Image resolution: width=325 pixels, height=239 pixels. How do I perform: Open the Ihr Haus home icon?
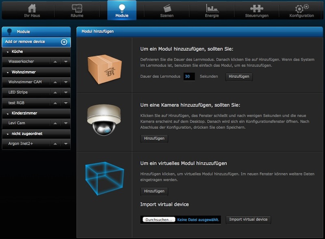32,8
